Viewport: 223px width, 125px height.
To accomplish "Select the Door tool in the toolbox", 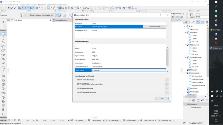I will pos(3,72).
